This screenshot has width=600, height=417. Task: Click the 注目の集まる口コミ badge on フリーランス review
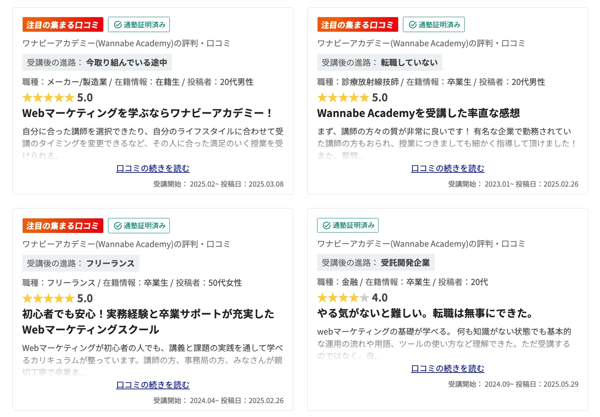coord(63,226)
